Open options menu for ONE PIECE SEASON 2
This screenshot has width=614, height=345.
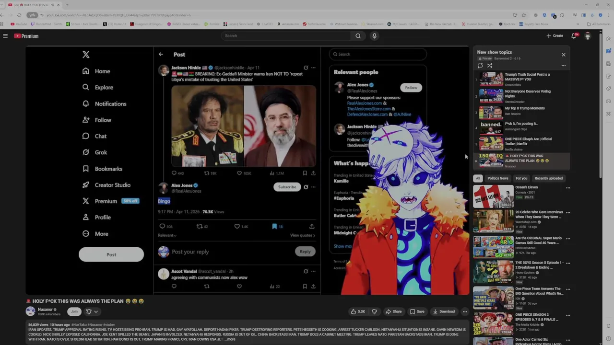[x=568, y=315]
